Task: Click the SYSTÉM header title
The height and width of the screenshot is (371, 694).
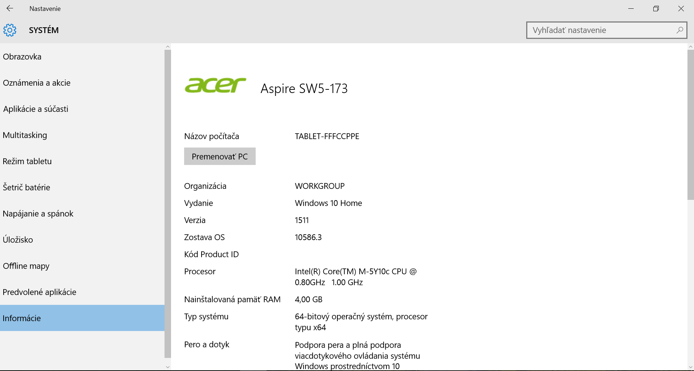Action: (x=44, y=30)
